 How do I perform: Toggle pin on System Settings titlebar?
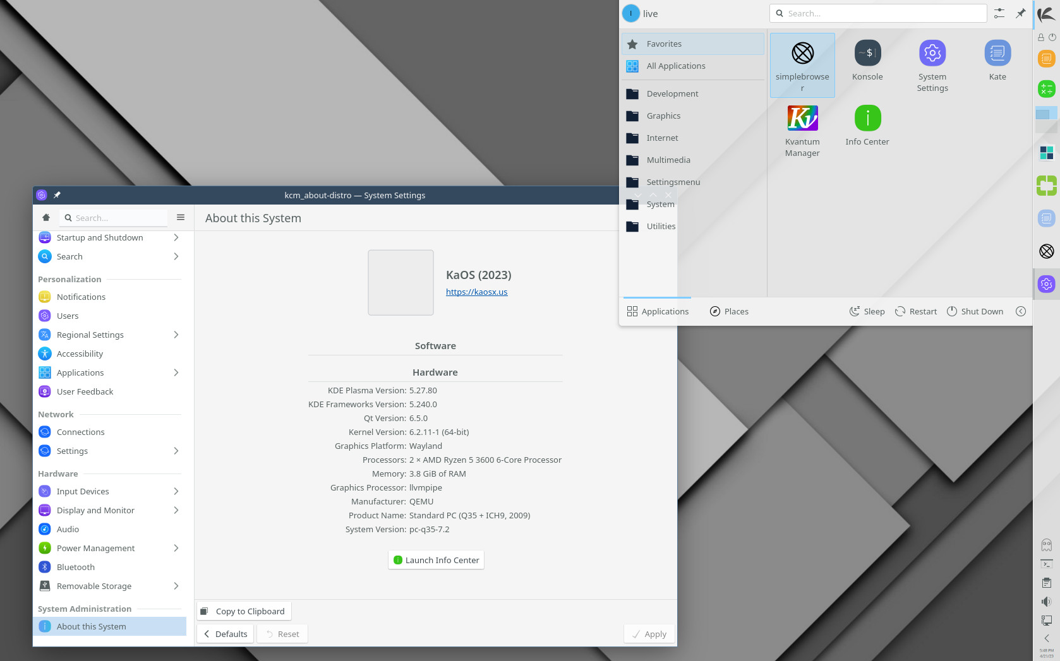coord(57,195)
